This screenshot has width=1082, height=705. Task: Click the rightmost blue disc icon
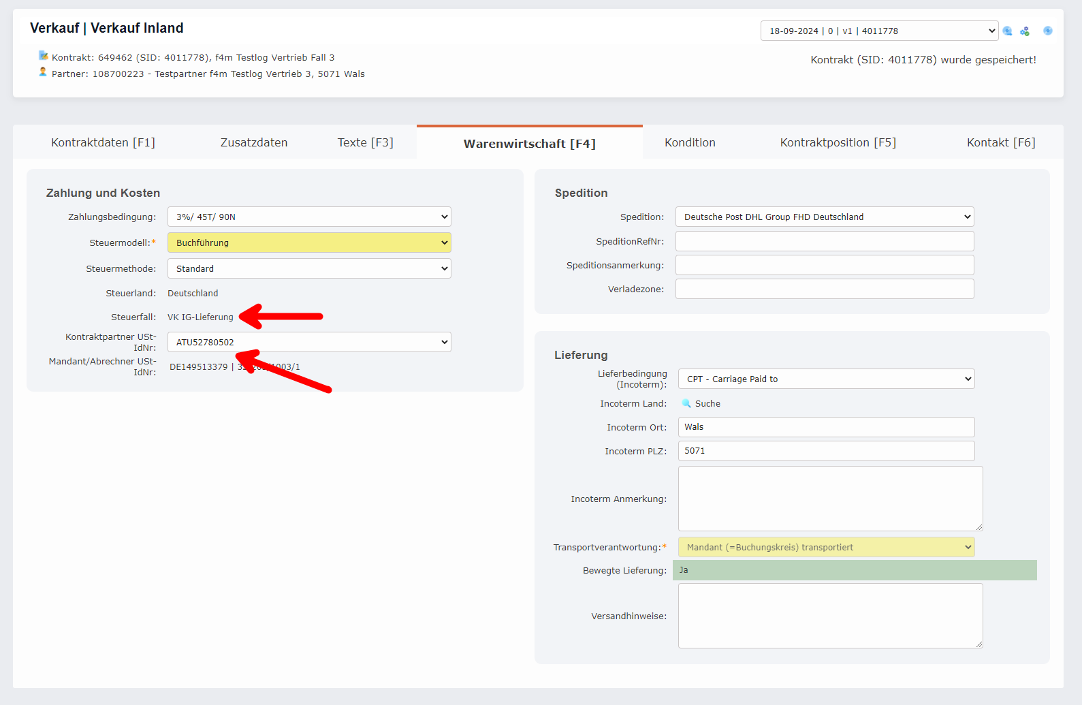(1048, 31)
